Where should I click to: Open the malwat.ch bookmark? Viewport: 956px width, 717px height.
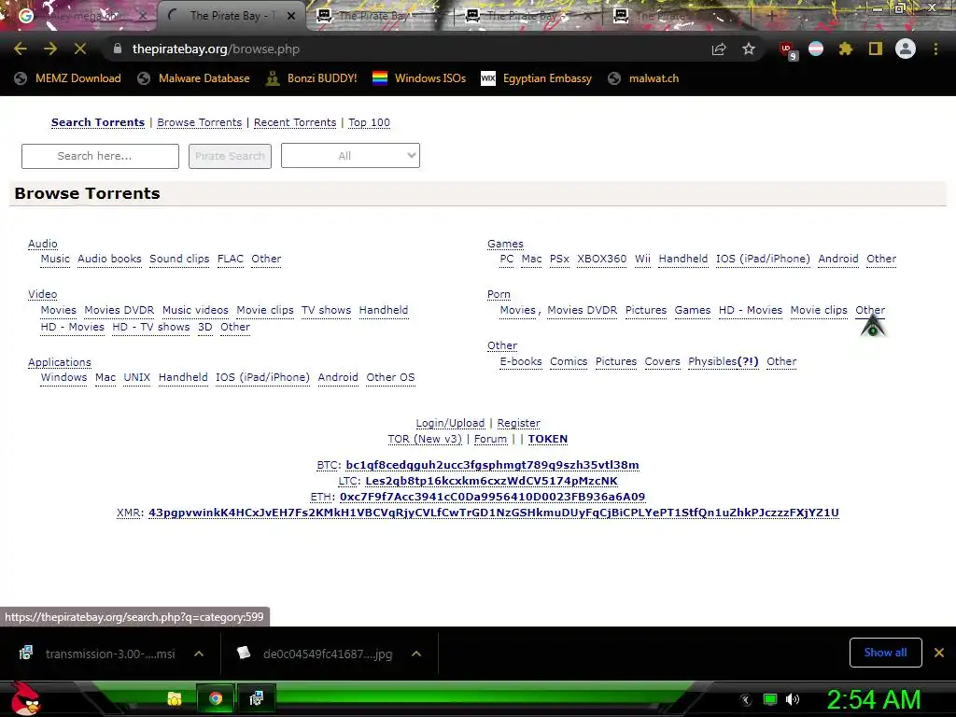pos(644,78)
